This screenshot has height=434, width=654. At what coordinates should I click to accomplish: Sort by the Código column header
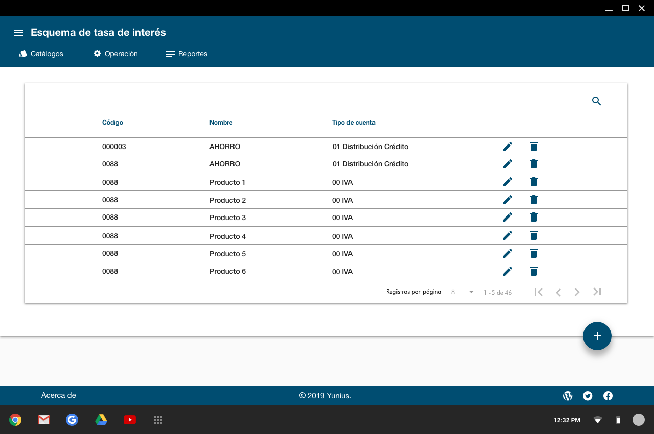tap(112, 123)
